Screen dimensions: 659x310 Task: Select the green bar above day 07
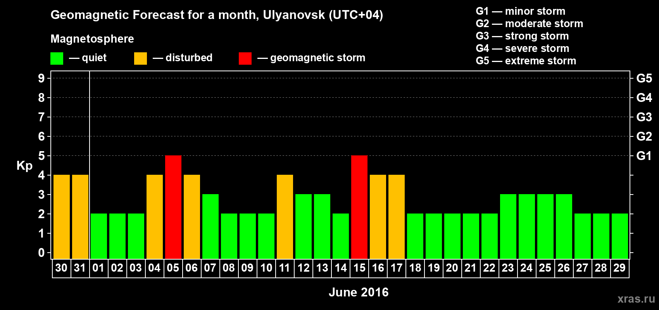(210, 227)
